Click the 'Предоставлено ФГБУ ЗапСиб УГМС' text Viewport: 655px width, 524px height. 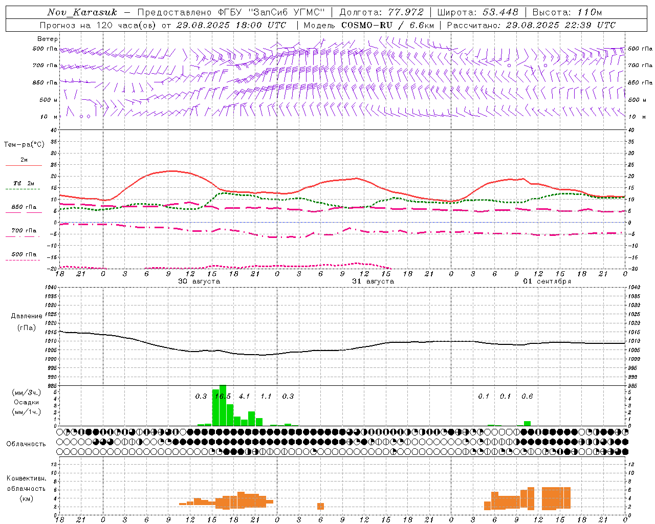[231, 12]
